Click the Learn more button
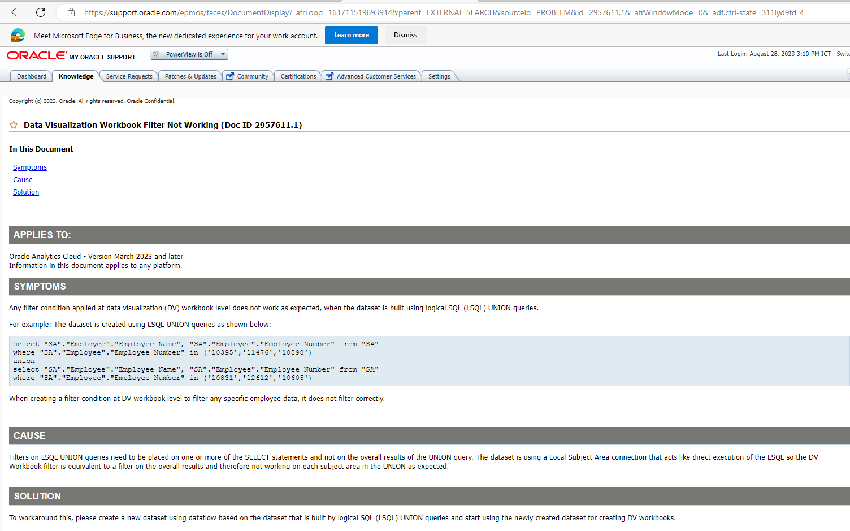 [352, 35]
